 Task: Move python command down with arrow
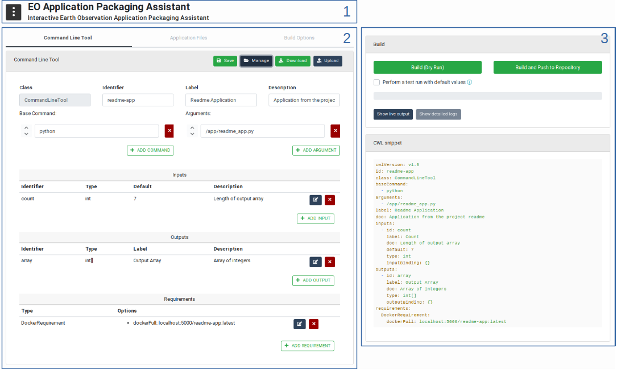coord(26,134)
